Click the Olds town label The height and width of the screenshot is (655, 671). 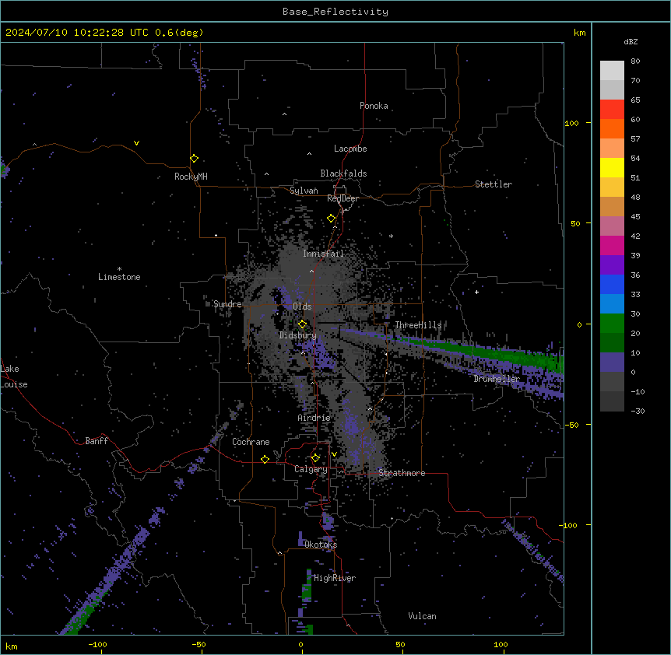(x=302, y=306)
